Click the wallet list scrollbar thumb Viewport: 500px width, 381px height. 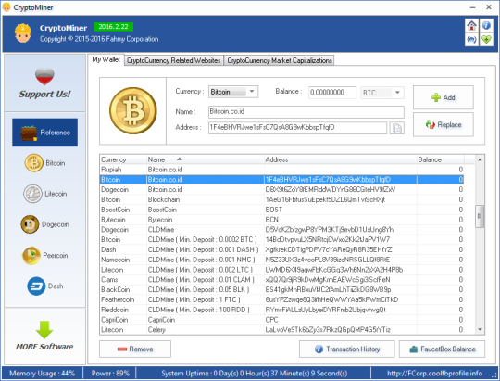coord(480,216)
